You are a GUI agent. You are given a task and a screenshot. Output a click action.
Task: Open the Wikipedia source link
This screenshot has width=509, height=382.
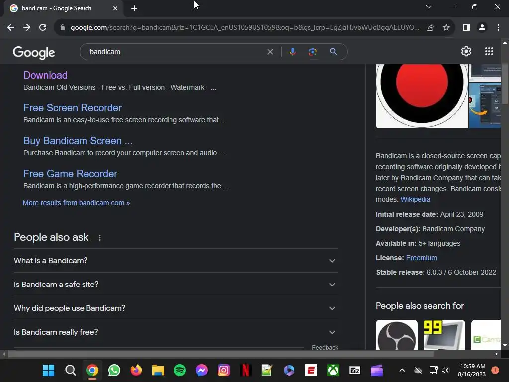[x=416, y=199]
